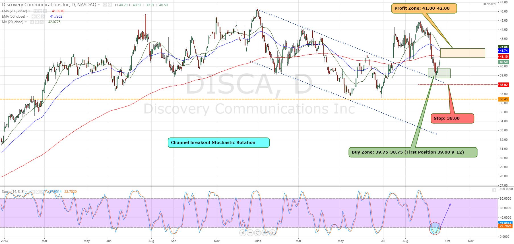
Task: Click the Profit Zone: 41.00-42.00 callout
Action: click(x=424, y=8)
